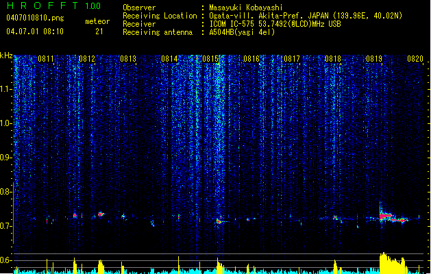Screen dimensions: 431x274
Task: Click the 1.1 kHz axis label
Action: 6,89
